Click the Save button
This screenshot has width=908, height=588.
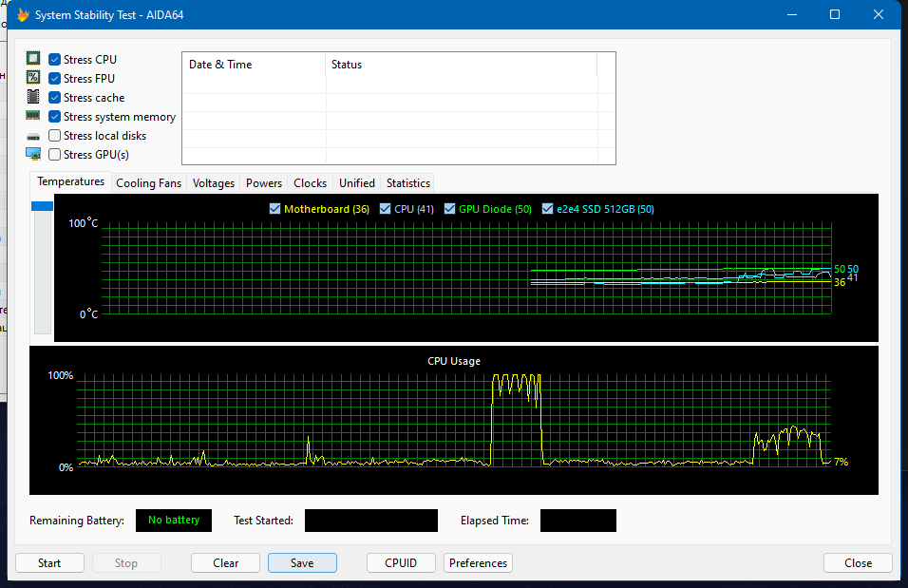[302, 563]
